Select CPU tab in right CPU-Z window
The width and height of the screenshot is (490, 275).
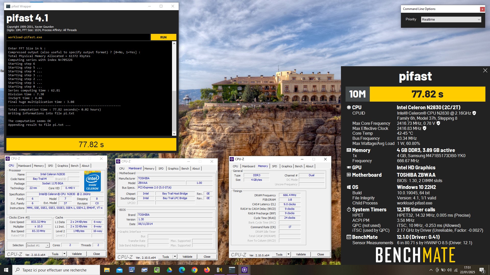(235, 166)
